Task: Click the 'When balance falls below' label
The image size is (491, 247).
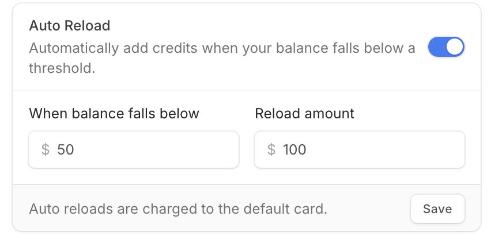Action: [x=114, y=113]
